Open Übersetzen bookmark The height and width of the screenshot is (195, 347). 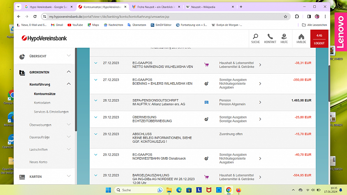click(137, 25)
